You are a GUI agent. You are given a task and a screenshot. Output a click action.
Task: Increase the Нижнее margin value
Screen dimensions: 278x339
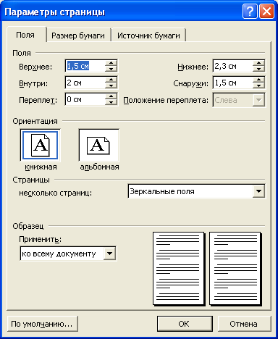258,63
